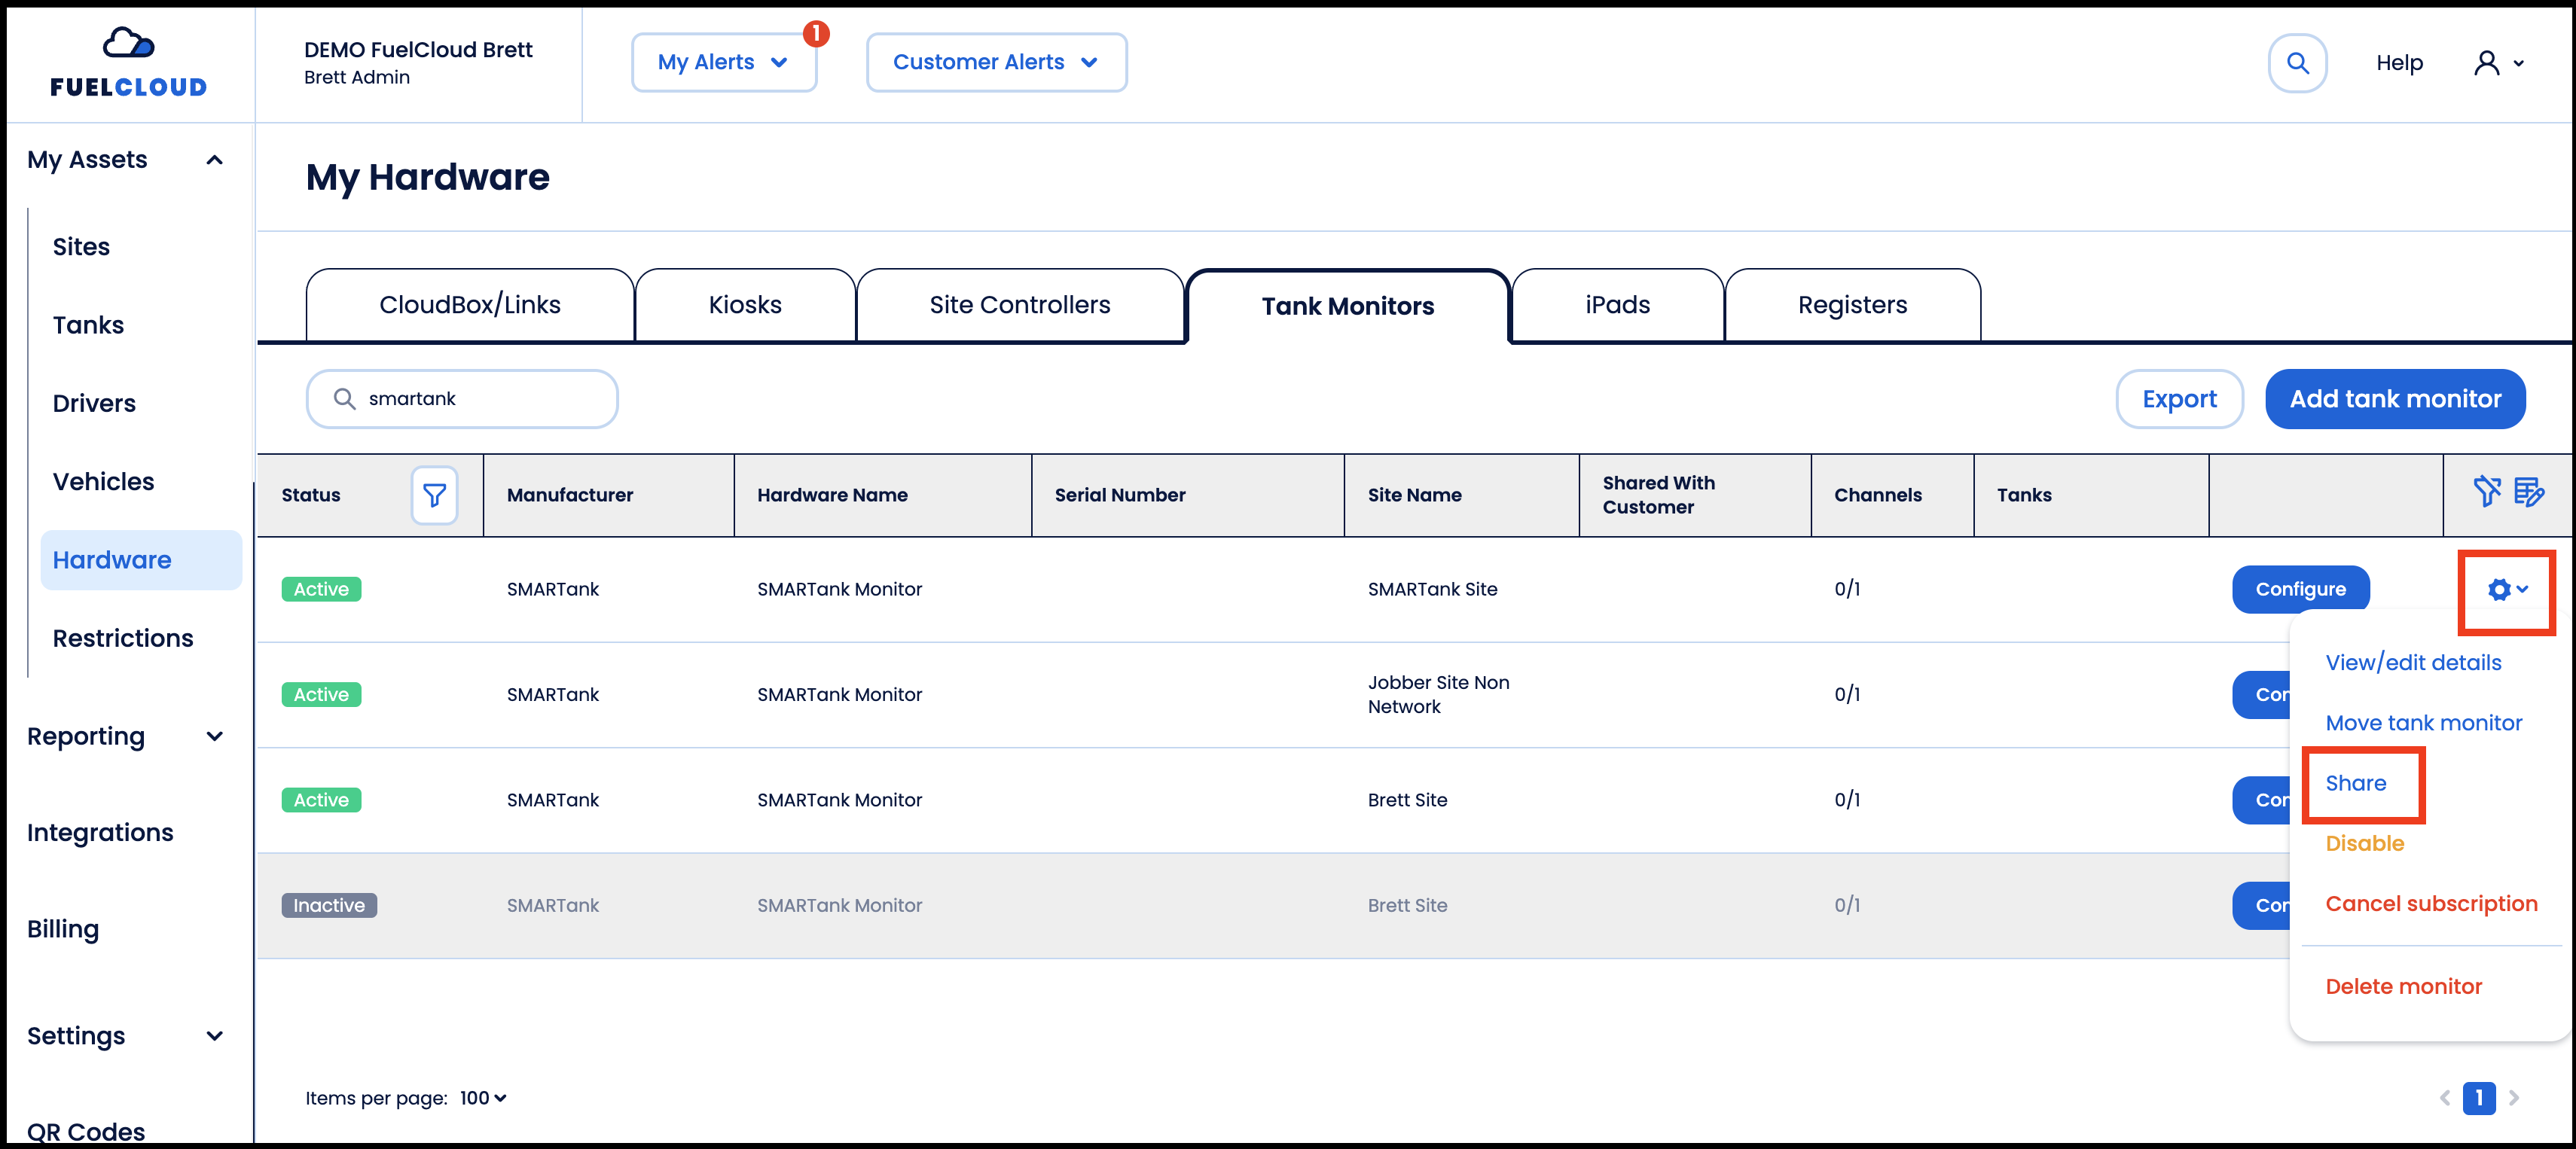Open Restrictions in the sidebar
This screenshot has width=2576, height=1149.
tap(123, 638)
